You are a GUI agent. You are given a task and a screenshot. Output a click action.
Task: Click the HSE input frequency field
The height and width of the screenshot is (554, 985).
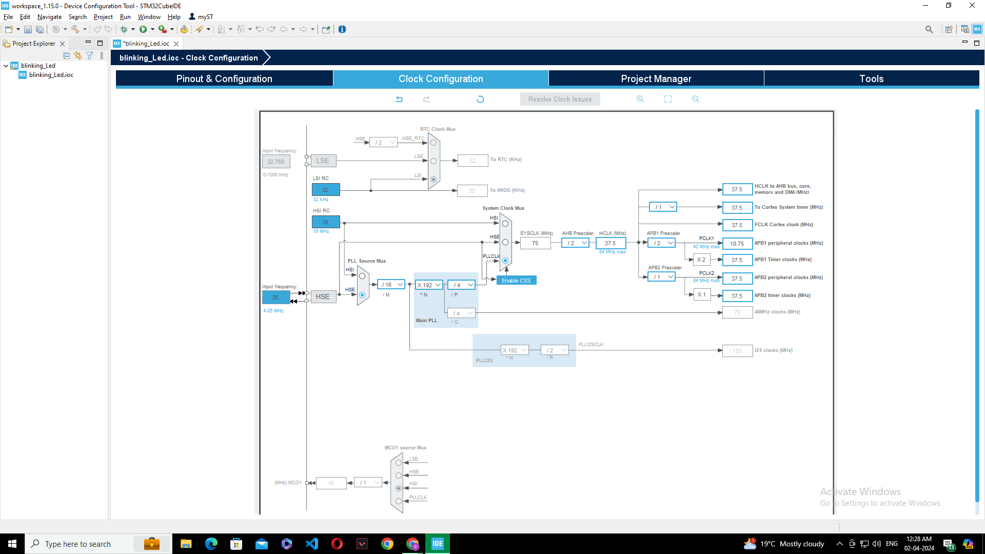point(275,297)
